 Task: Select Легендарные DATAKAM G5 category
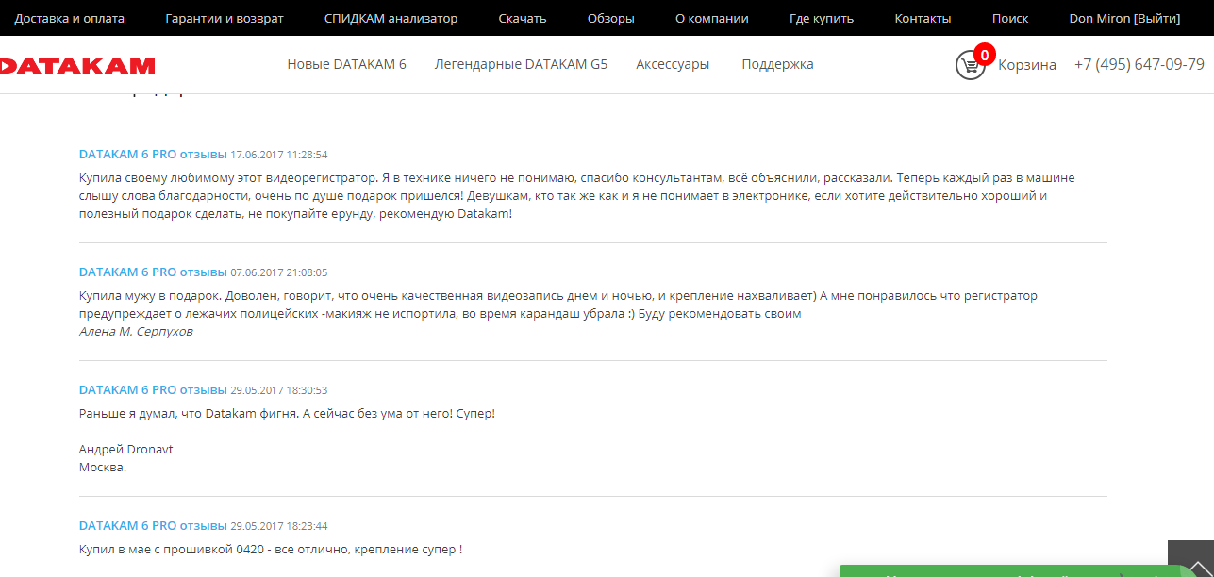tap(521, 64)
